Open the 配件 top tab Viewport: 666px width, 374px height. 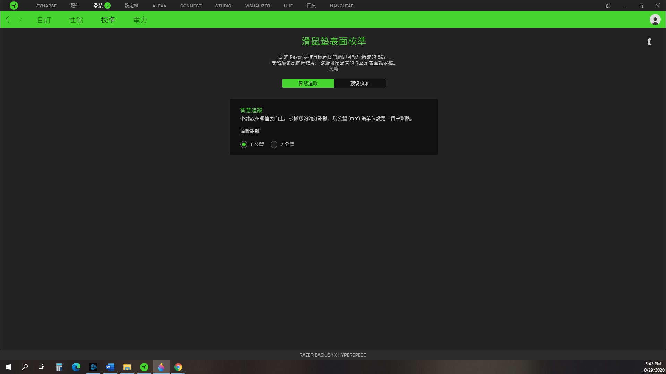tap(75, 6)
